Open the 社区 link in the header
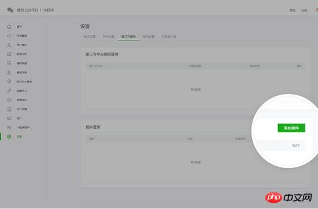The width and height of the screenshot is (318, 209). (x=304, y=10)
